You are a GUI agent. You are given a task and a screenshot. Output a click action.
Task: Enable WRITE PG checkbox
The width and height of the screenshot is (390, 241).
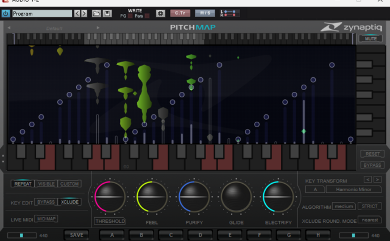[x=130, y=16]
